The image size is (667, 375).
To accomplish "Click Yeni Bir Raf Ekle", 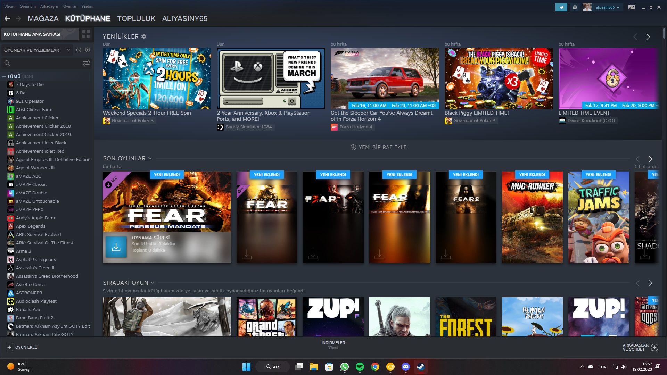I will point(379,147).
